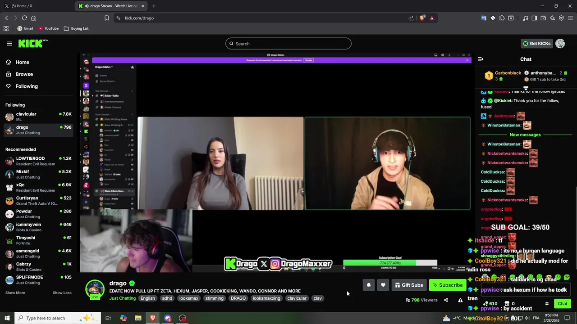Open Curtisryan recommended channel

(39, 201)
